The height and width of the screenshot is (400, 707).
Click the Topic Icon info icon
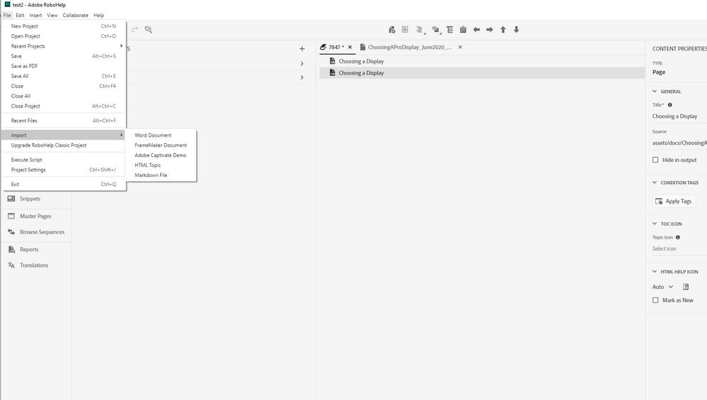[x=678, y=237]
